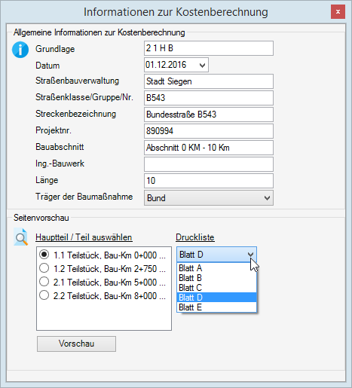Image resolution: width=352 pixels, height=388 pixels.
Task: Choose Blatt C from Druckliste list
Action: [216, 288]
